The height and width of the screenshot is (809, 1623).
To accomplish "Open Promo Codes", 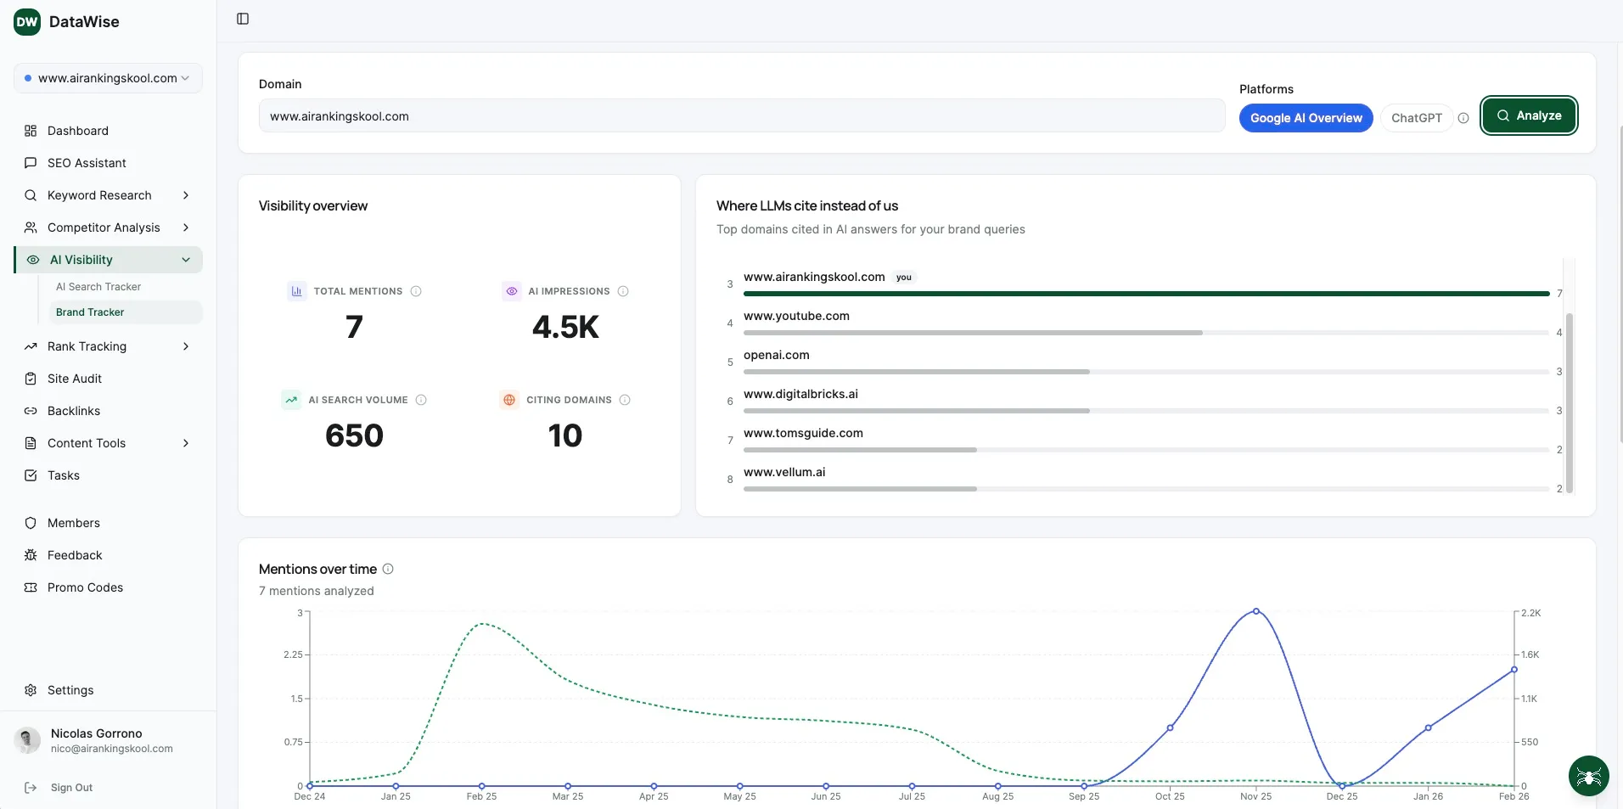I will [x=85, y=587].
